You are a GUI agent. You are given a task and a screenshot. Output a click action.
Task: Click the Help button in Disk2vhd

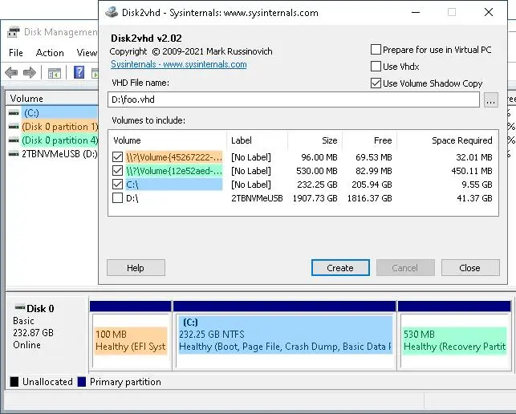pos(136,268)
